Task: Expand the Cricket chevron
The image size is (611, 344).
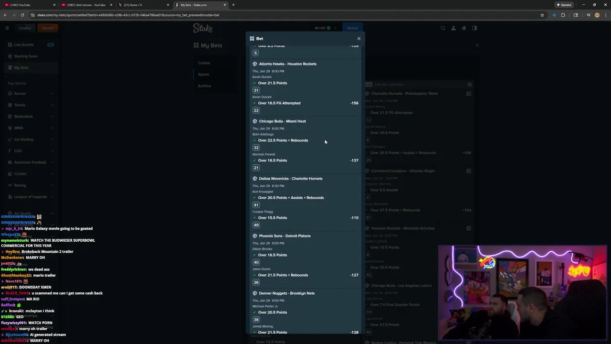Action: [53, 174]
